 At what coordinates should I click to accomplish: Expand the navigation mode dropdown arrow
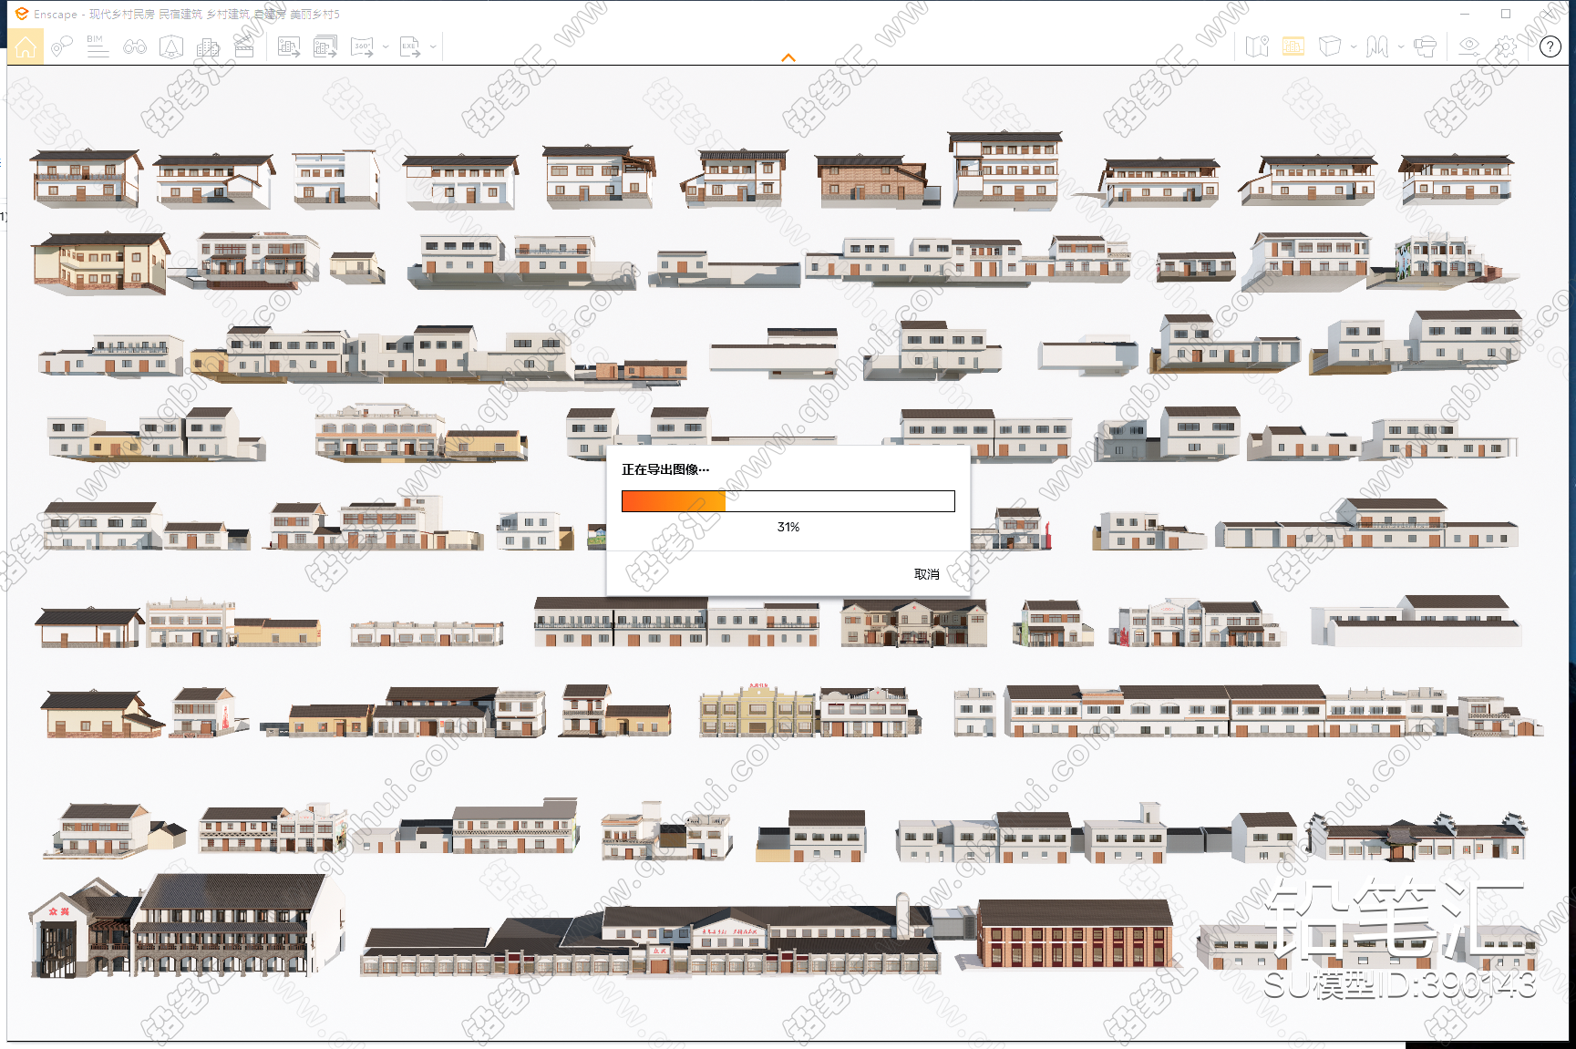1400,46
